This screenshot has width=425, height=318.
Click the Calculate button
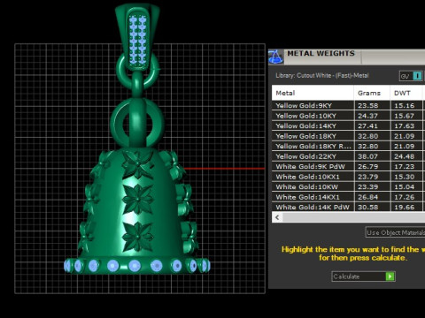363,276
